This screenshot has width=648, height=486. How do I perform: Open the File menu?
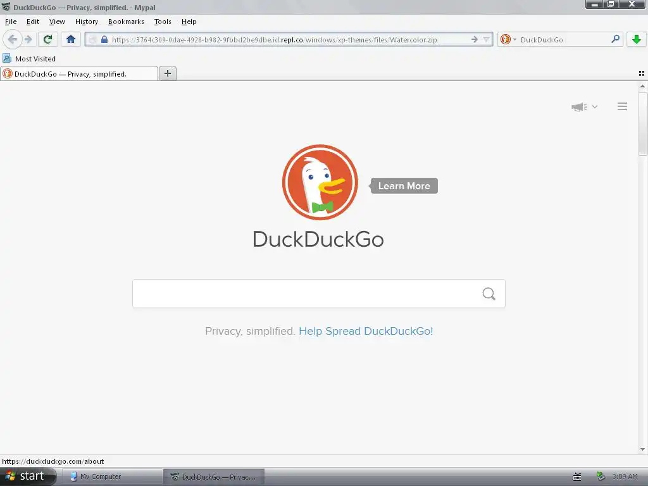click(11, 22)
